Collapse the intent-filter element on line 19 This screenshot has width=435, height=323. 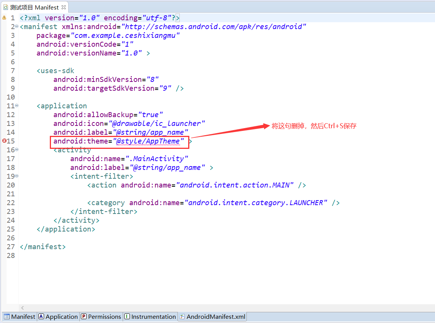[16, 176]
